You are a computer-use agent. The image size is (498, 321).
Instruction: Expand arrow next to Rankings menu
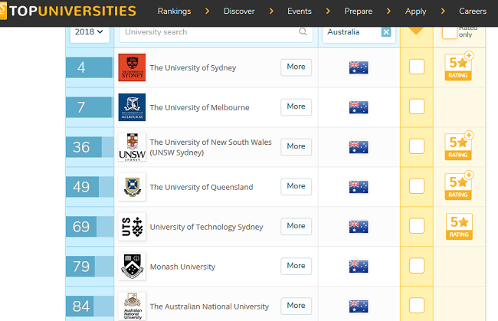(208, 11)
